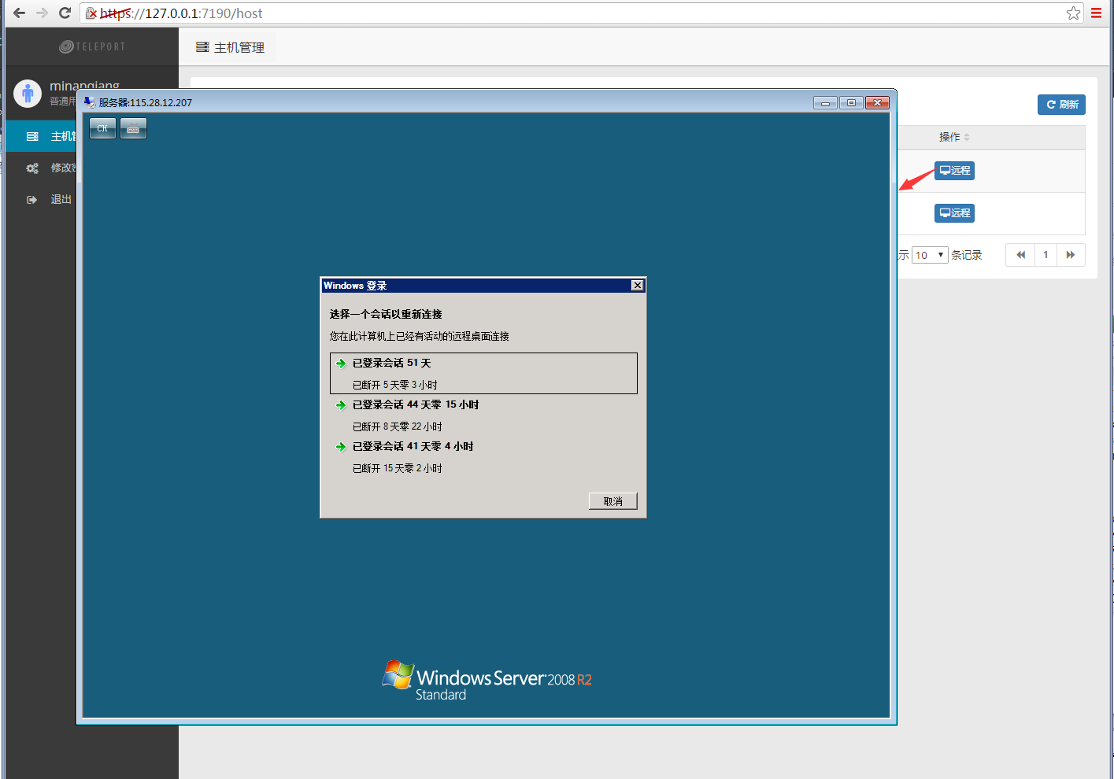
Task: Click the host management sidebar icon
Action: (32, 137)
